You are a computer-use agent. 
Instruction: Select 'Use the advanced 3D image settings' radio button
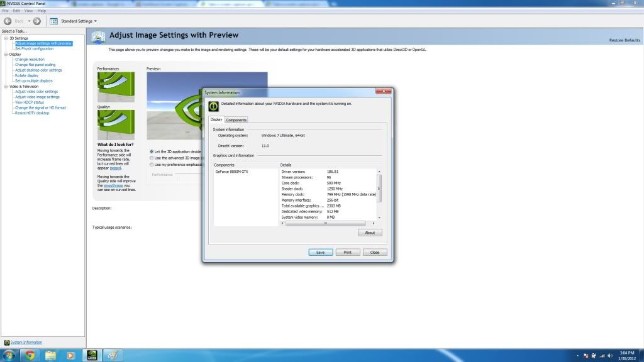tap(152, 158)
